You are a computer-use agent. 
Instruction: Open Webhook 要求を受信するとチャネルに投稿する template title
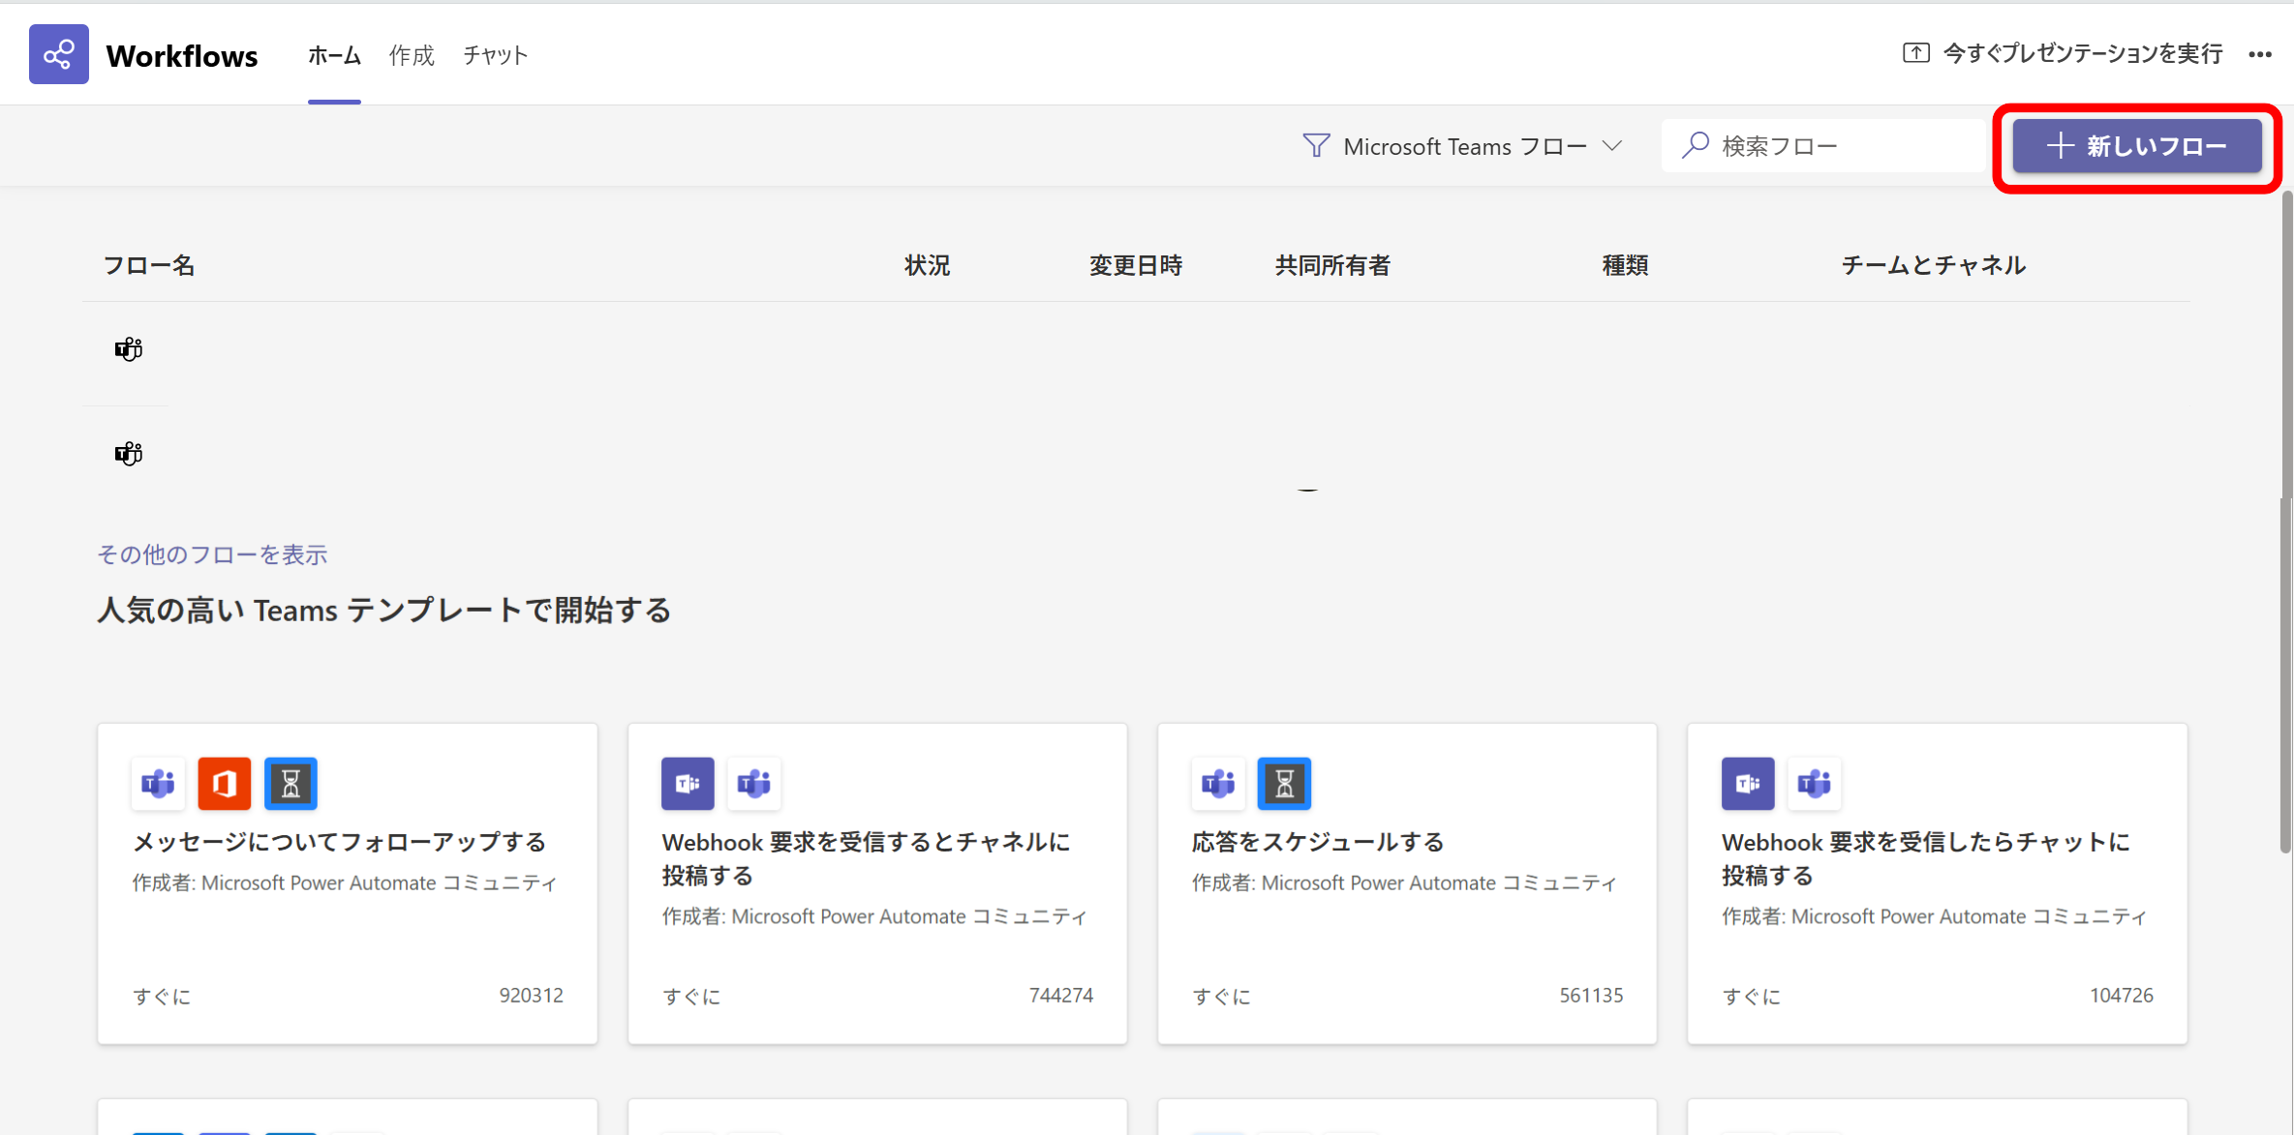pyautogui.click(x=867, y=858)
